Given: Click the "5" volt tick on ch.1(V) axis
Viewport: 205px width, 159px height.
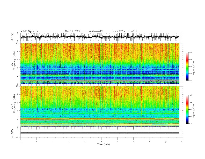Looking at the screenshot, I should (x=18, y=33).
